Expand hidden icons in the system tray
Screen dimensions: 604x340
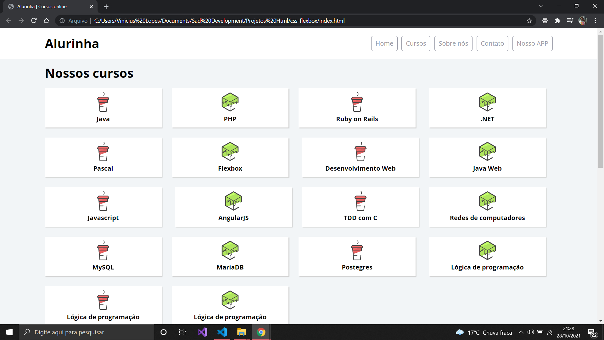[521, 332]
